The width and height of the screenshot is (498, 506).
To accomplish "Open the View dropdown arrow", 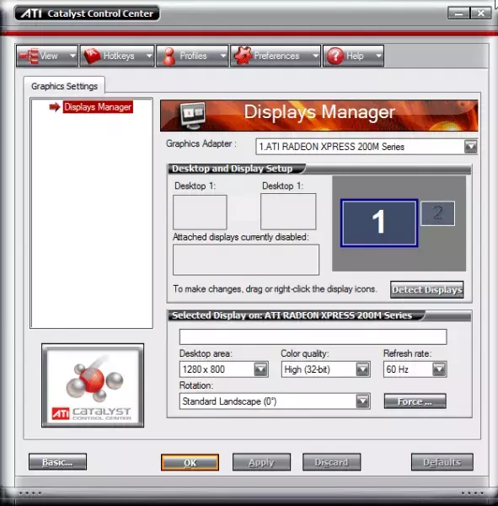I will [x=73, y=56].
